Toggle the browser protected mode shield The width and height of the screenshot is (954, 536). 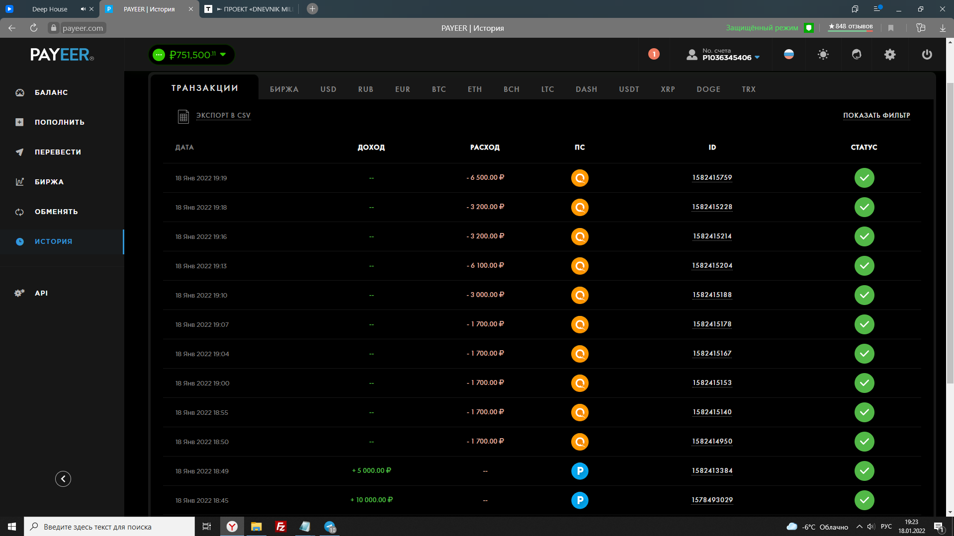pos(809,28)
